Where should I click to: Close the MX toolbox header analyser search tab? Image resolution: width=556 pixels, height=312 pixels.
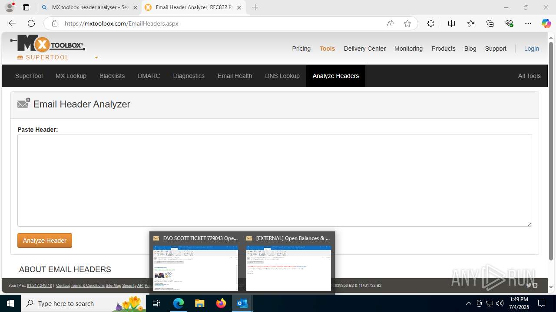[135, 7]
